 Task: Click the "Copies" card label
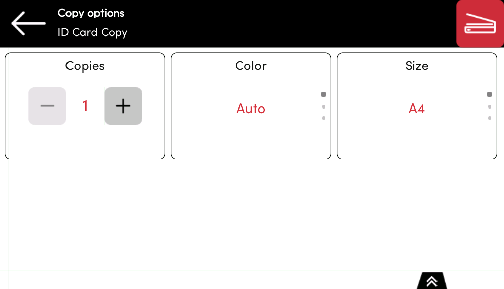pyautogui.click(x=85, y=66)
